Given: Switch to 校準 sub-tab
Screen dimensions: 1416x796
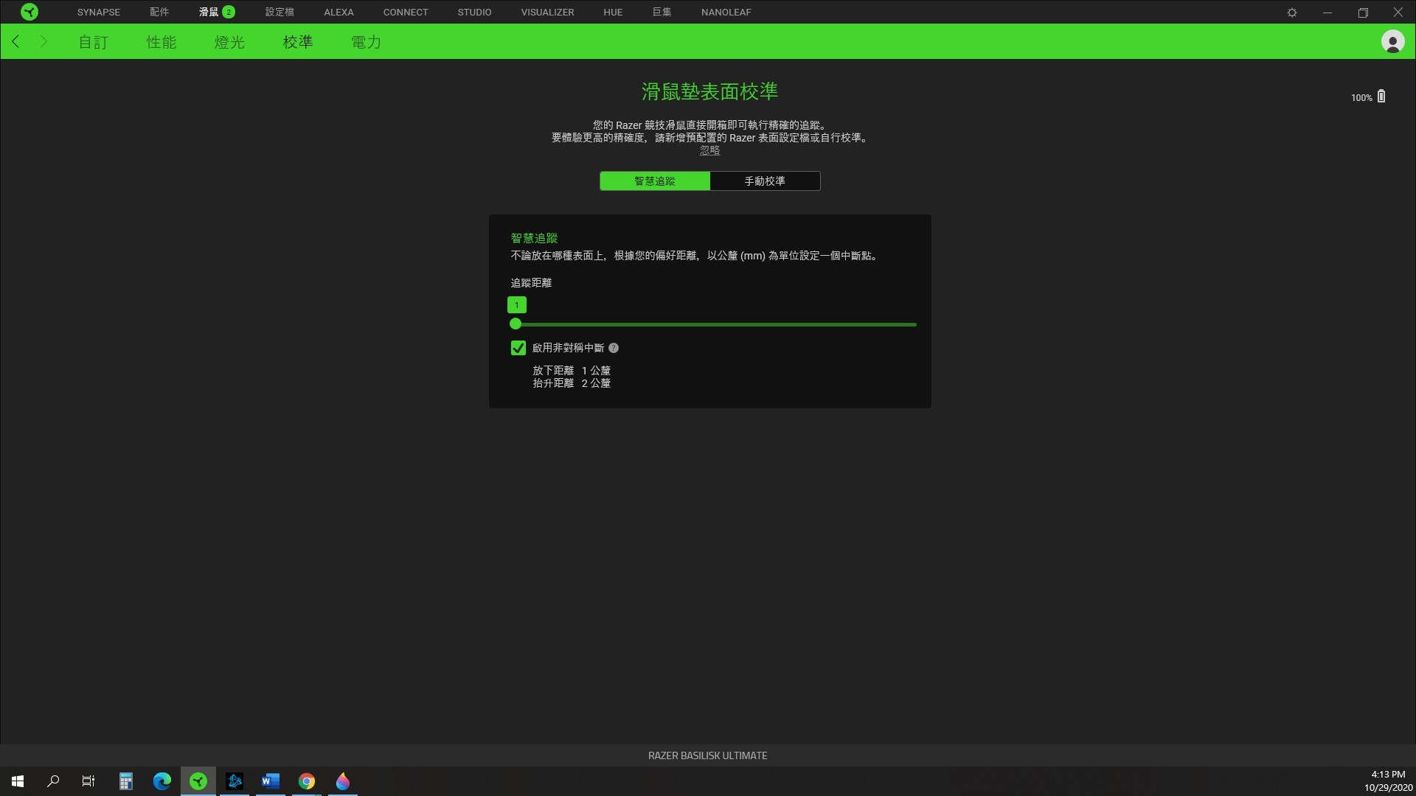Looking at the screenshot, I should 298,42.
